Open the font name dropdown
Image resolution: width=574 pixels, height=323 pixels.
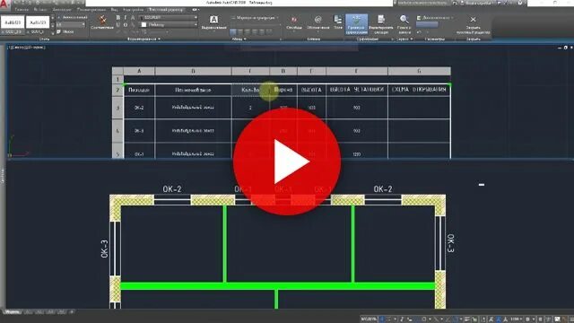pos(169,18)
